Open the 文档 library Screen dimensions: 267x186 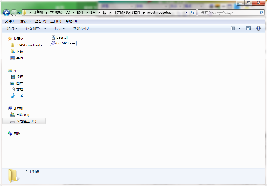coord(20,90)
